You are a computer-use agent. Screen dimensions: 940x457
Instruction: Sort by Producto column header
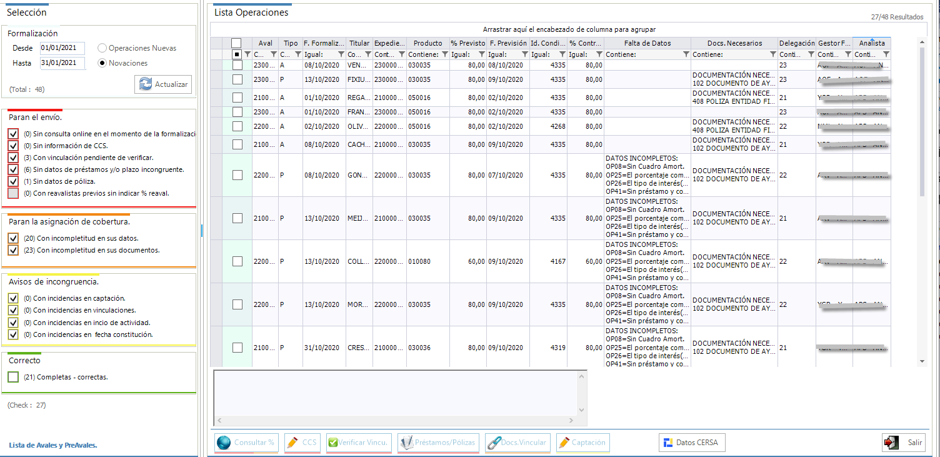pos(427,43)
